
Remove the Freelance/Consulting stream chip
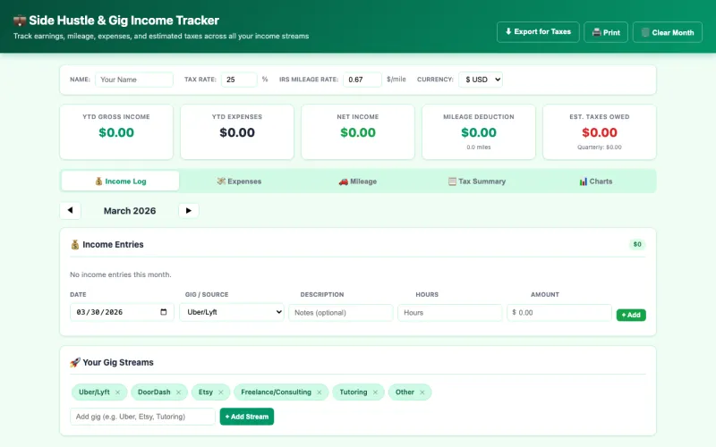[x=320, y=392]
